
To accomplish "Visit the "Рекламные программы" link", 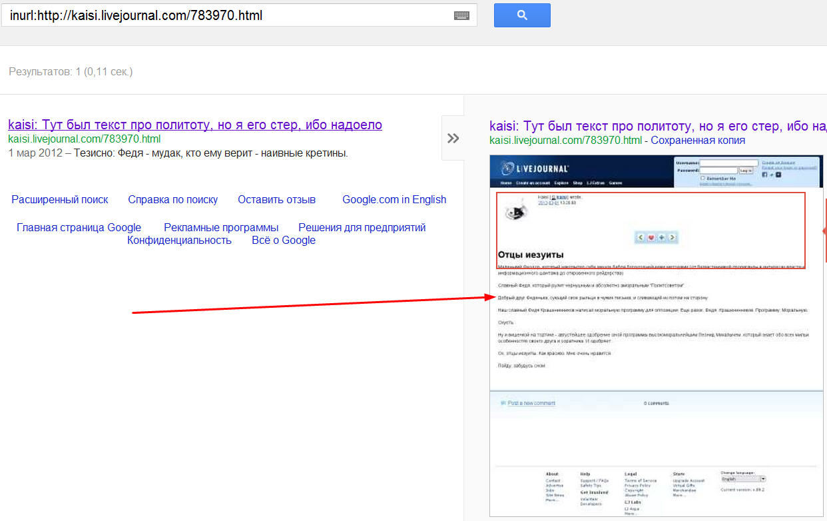I will [x=221, y=227].
